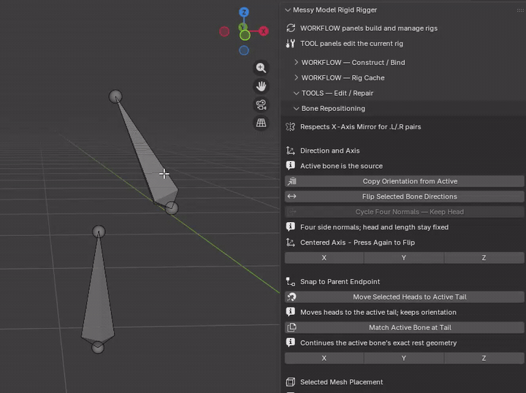Click the tools icon beside TOOL panels text

click(291, 44)
